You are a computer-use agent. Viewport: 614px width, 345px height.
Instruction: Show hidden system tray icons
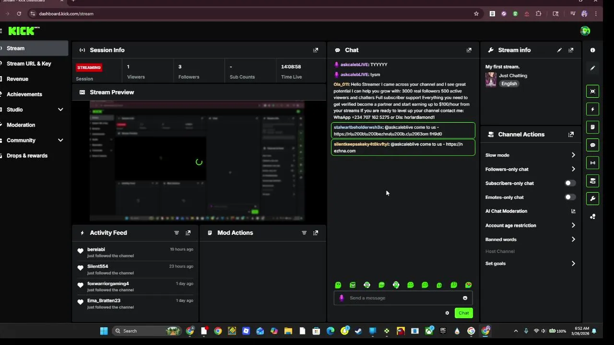point(516,331)
